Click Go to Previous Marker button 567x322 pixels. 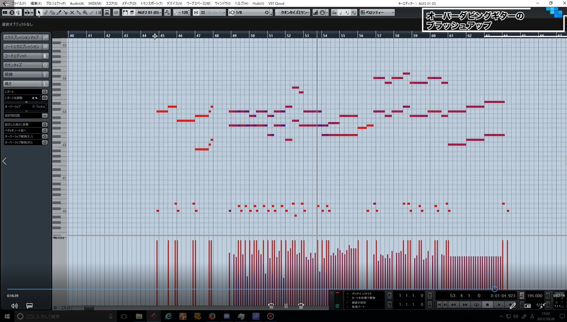pos(439,305)
